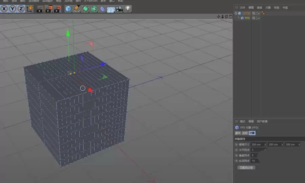Adjust the Z grid size stepper arrows

[x=299, y=144]
